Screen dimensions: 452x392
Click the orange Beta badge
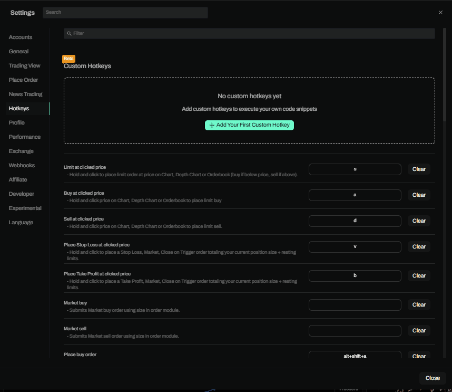click(x=68, y=59)
